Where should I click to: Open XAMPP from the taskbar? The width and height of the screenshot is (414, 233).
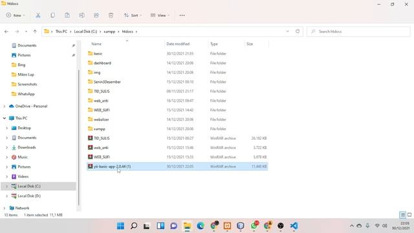tap(227, 226)
